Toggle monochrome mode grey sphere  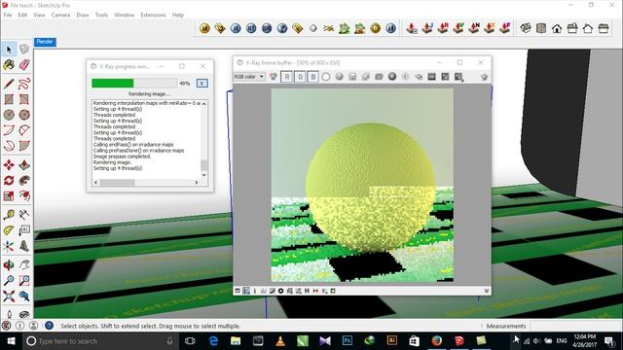tap(339, 77)
